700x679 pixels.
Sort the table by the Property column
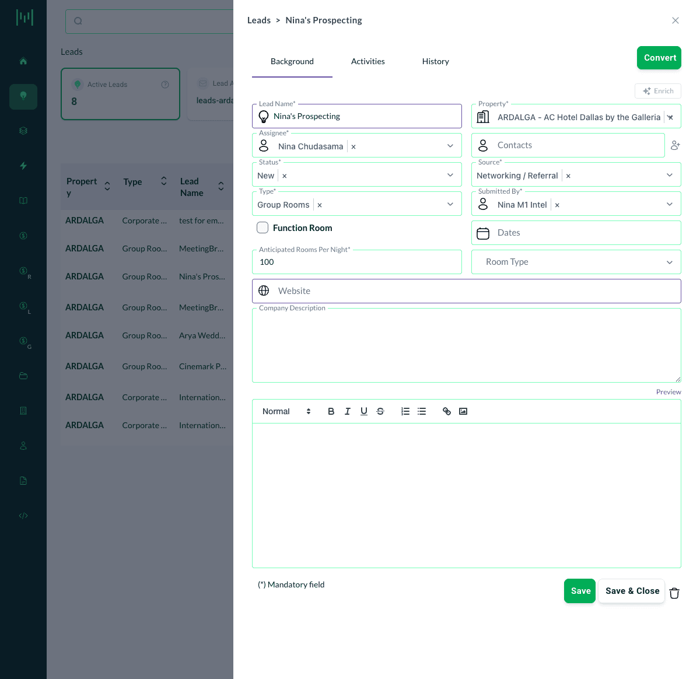click(x=107, y=186)
